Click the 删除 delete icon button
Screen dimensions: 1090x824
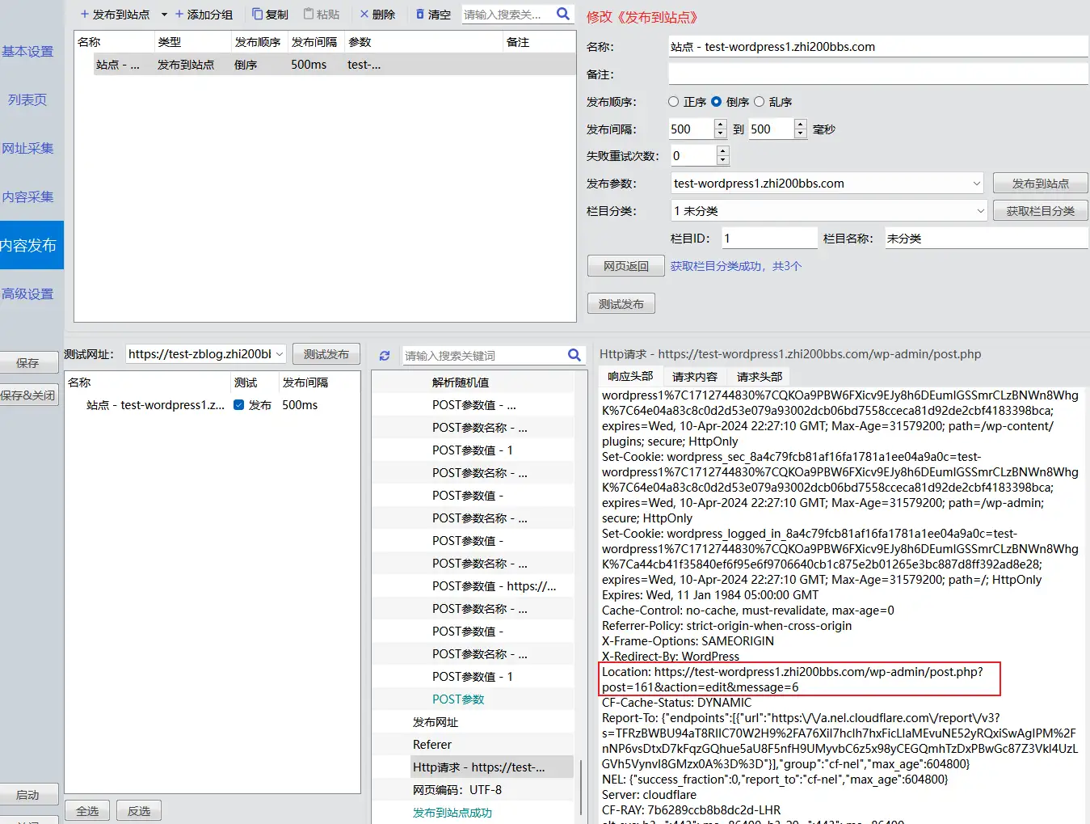coord(377,15)
